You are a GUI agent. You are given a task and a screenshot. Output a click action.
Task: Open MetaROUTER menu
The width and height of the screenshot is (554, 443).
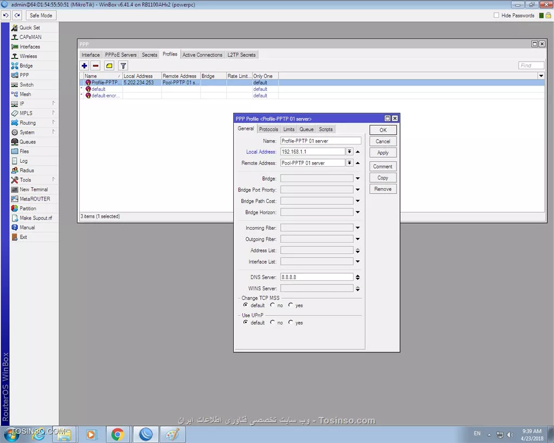click(34, 199)
